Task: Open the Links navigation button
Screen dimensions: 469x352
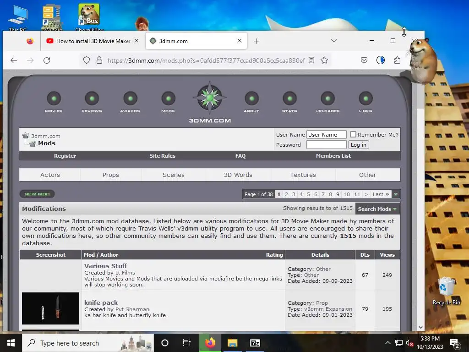Action: point(365,102)
